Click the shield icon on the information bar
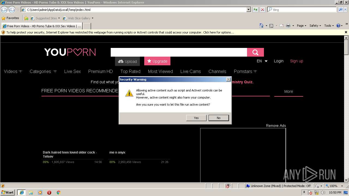This screenshot has width=349, height=196. click(x=3, y=32)
